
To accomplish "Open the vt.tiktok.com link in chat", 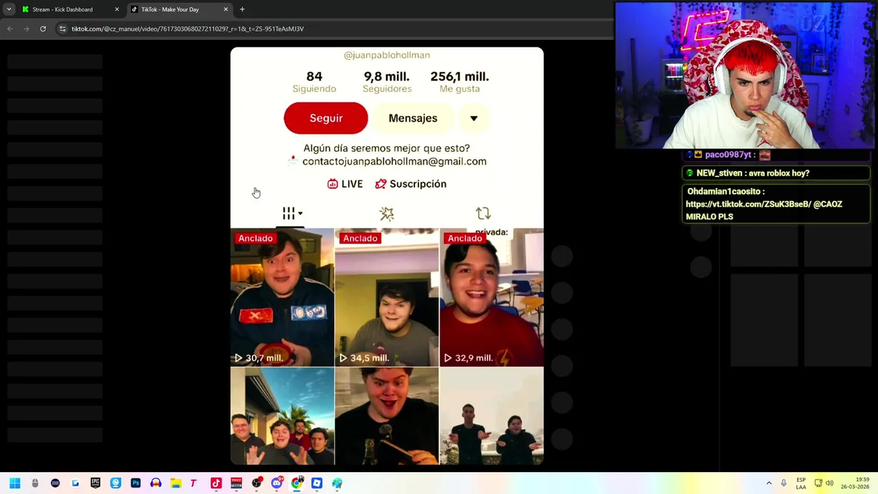I will click(x=748, y=204).
